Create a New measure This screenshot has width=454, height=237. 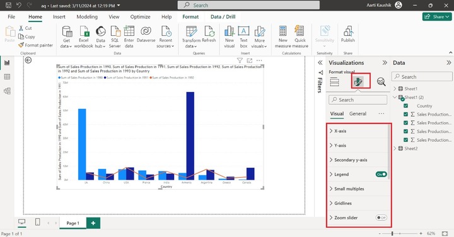click(x=283, y=37)
